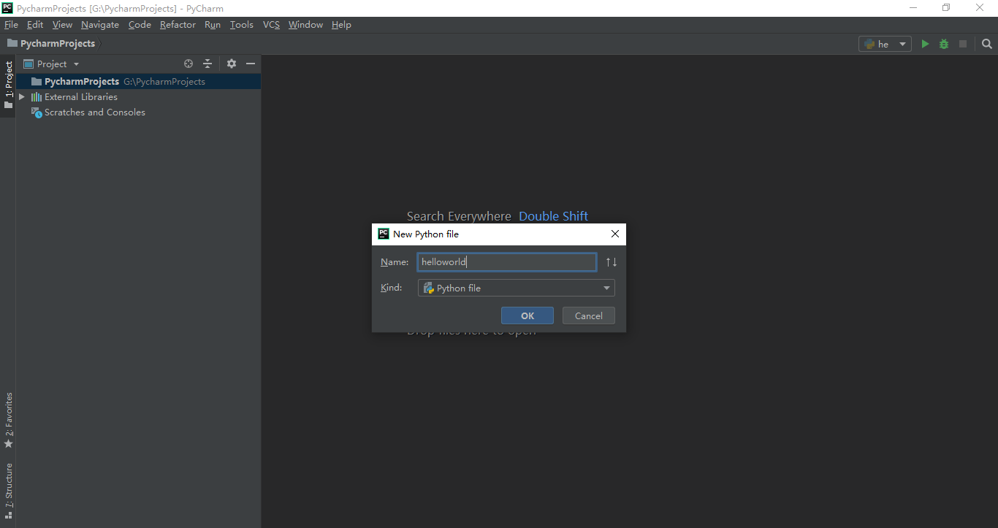
Task: Open the 2: Favorites tool window tab
Action: [8, 420]
